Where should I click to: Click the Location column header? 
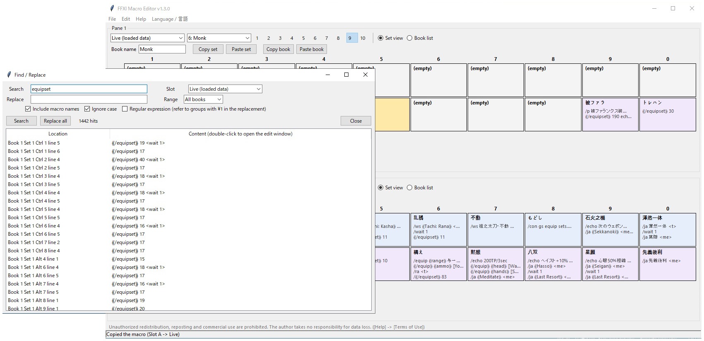[x=58, y=134]
